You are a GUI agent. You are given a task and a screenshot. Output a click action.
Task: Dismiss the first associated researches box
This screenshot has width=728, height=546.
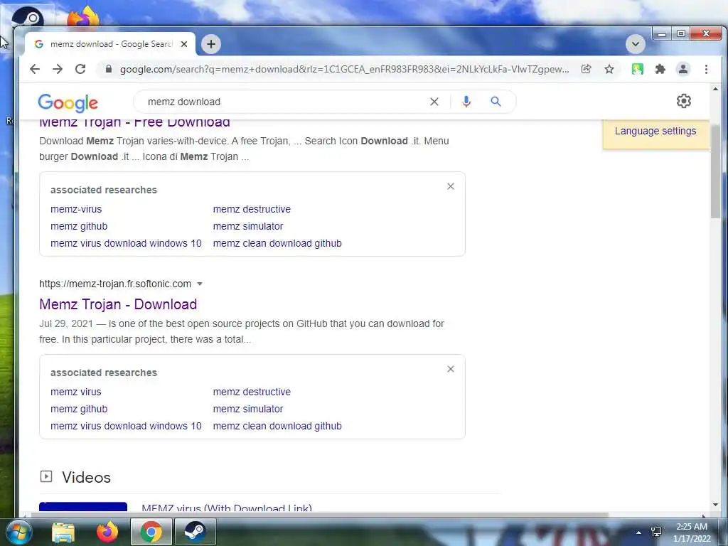point(450,186)
